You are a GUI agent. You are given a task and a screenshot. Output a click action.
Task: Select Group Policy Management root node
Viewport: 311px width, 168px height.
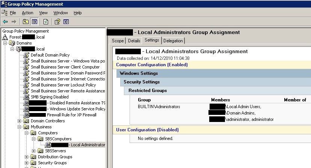(x=26, y=31)
